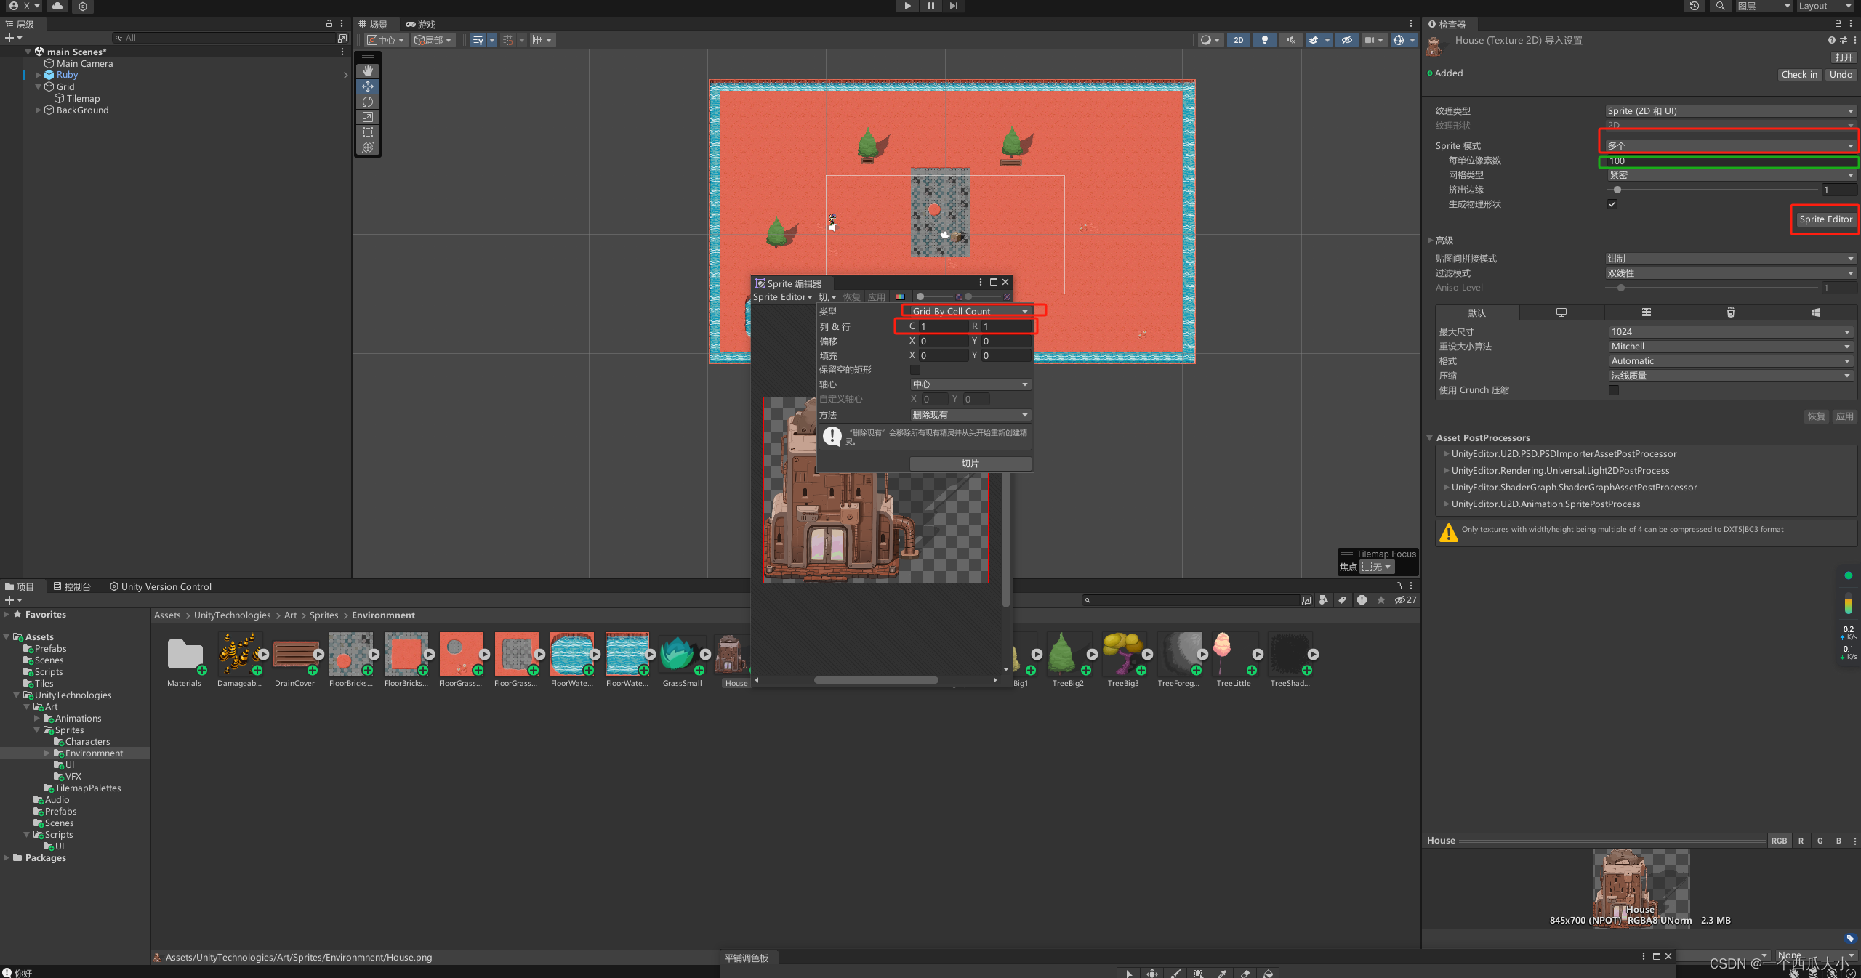Uncheck the 生成物理形状 checkbox
1861x978 pixels.
1612,204
